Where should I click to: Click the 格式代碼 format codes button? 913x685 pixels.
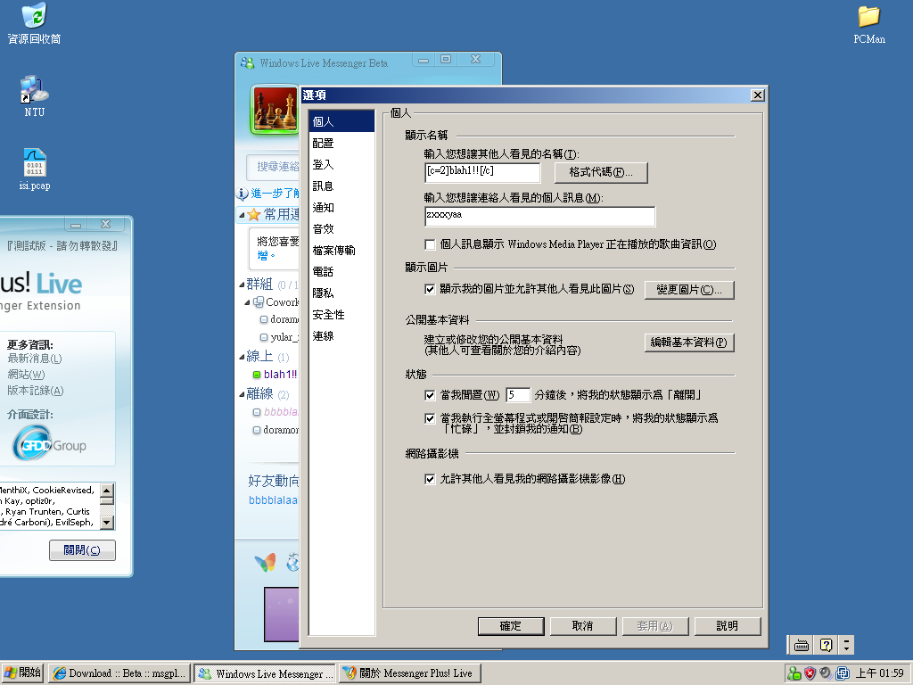[x=601, y=172]
